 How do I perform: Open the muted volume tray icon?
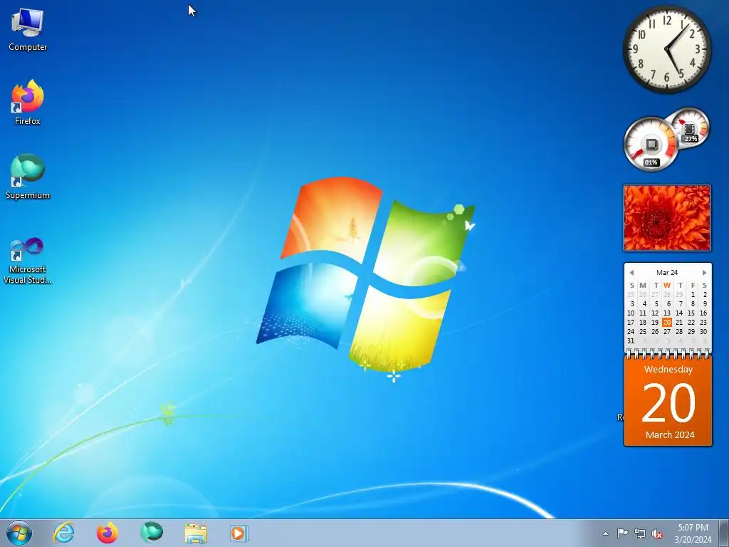(x=657, y=533)
